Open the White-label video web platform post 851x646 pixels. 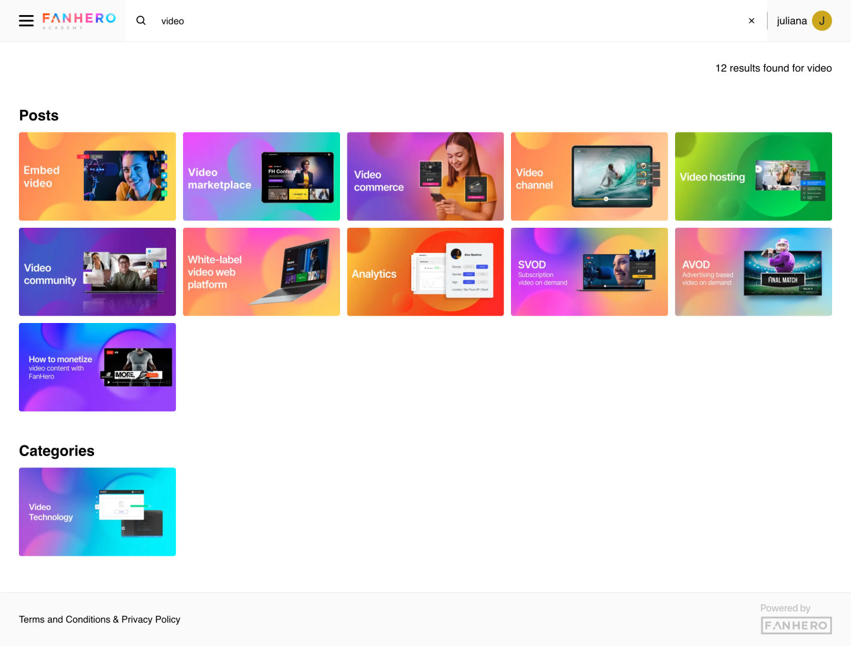pyautogui.click(x=261, y=272)
